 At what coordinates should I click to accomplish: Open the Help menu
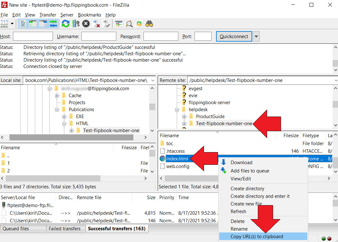(x=110, y=15)
